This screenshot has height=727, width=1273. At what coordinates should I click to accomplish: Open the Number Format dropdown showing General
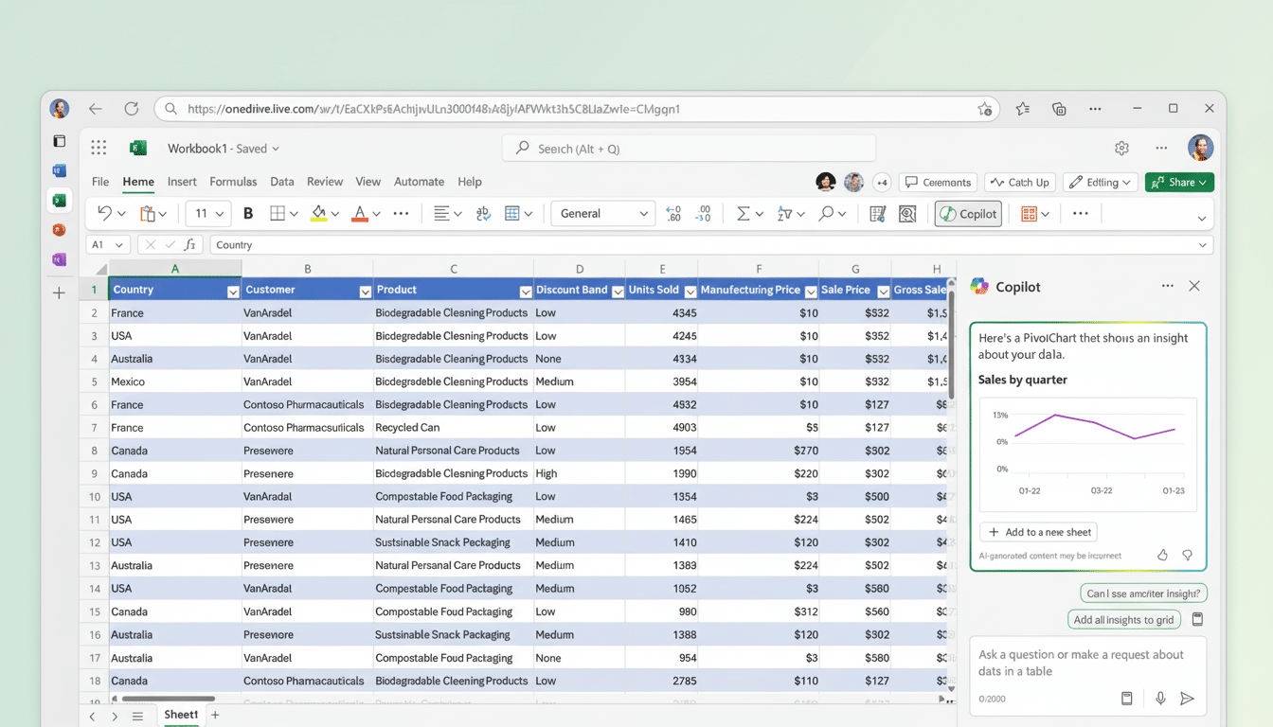(x=602, y=213)
